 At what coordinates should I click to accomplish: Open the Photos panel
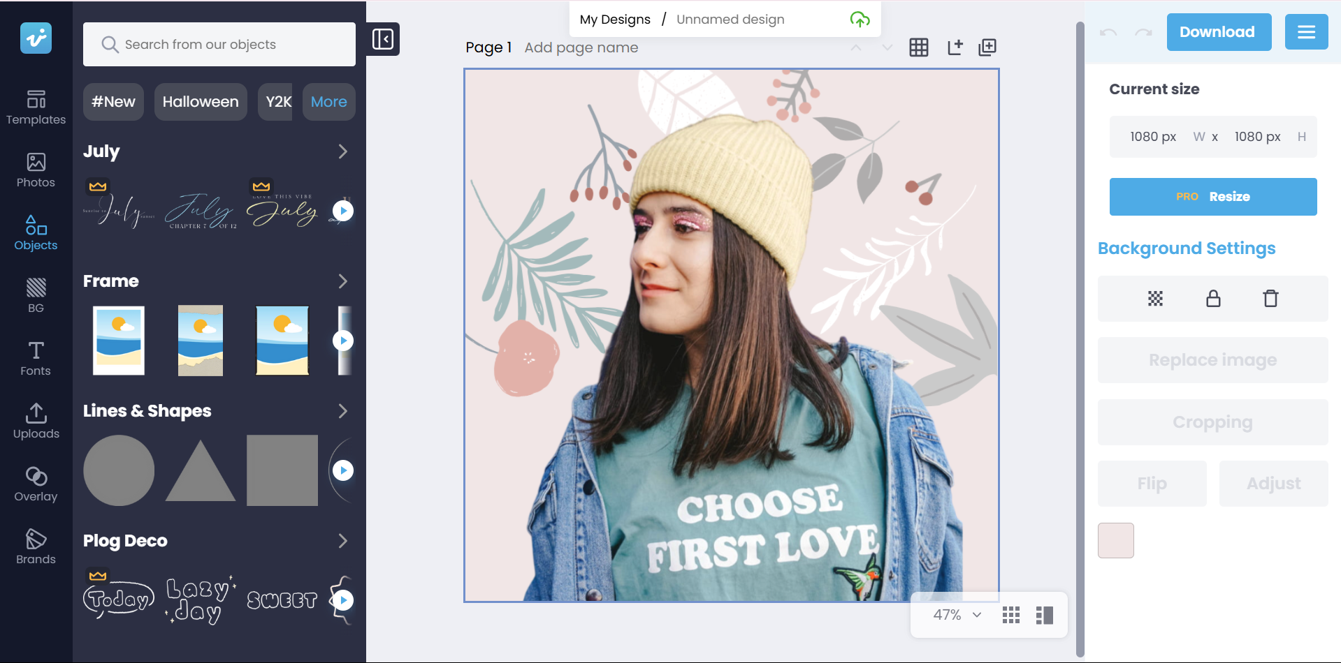click(36, 170)
